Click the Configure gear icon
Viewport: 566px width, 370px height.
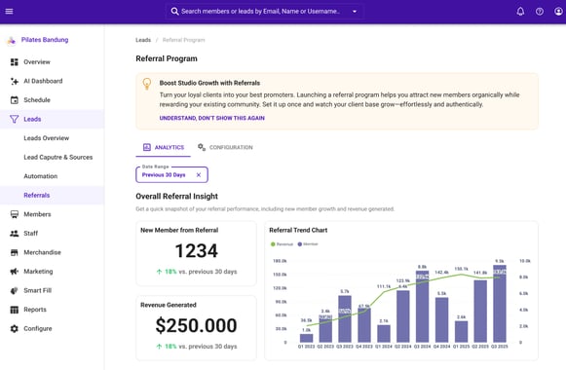point(14,328)
